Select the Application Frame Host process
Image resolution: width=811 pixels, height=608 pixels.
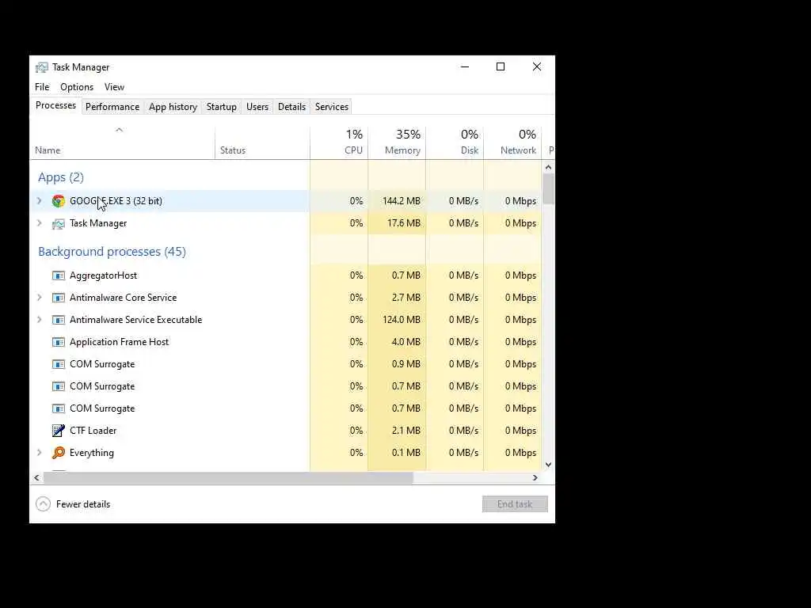(x=286, y=342)
